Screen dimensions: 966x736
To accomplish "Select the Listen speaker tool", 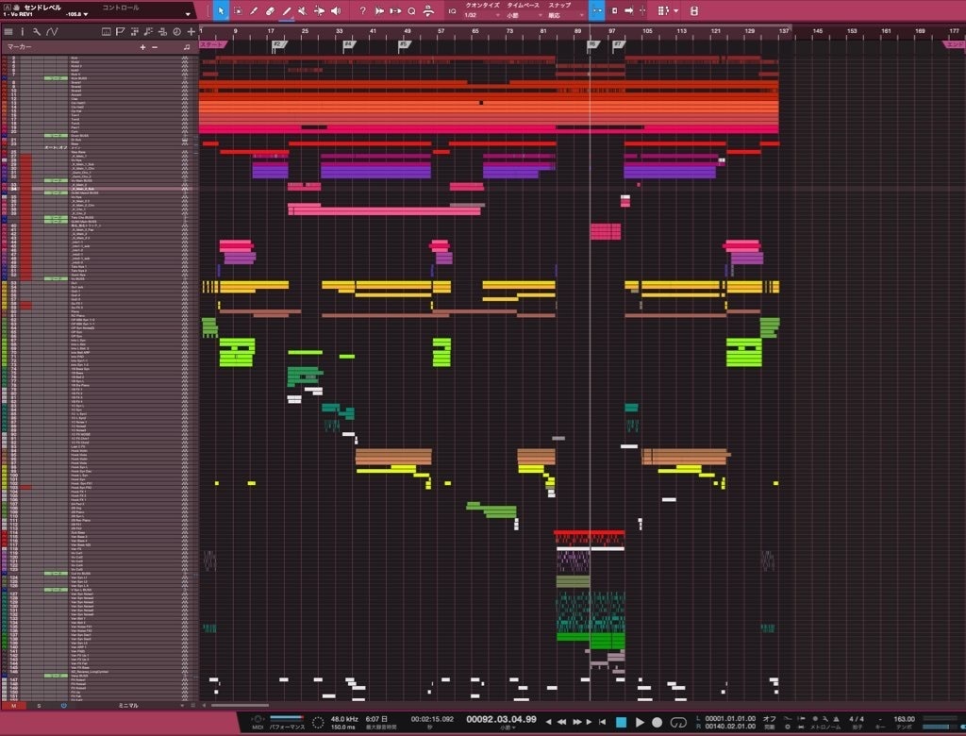I will (x=336, y=10).
